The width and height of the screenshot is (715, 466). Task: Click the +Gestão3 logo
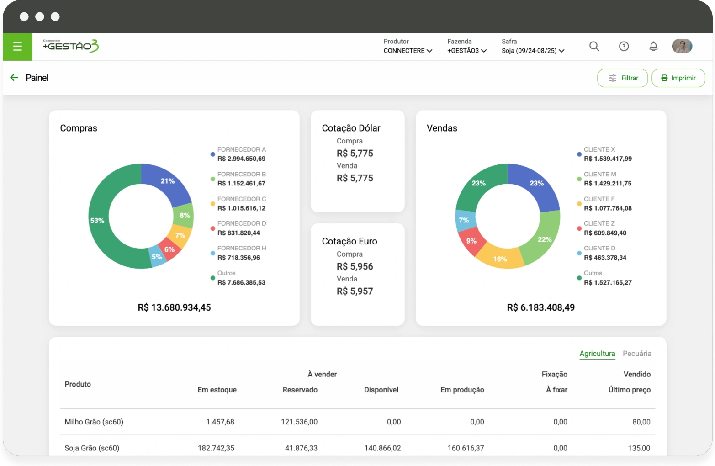coord(71,46)
